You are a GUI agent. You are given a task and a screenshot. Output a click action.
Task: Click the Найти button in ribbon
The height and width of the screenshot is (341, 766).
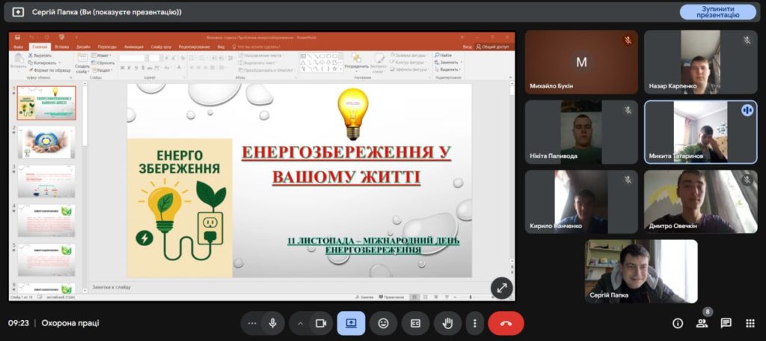[x=445, y=55]
